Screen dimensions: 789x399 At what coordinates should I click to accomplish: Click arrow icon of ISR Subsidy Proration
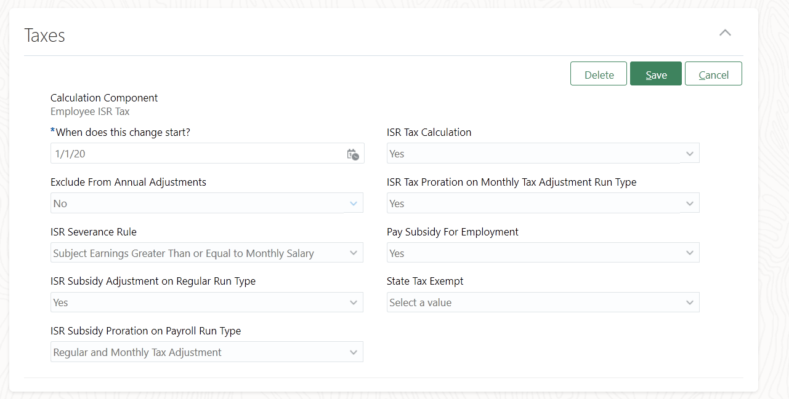point(354,352)
